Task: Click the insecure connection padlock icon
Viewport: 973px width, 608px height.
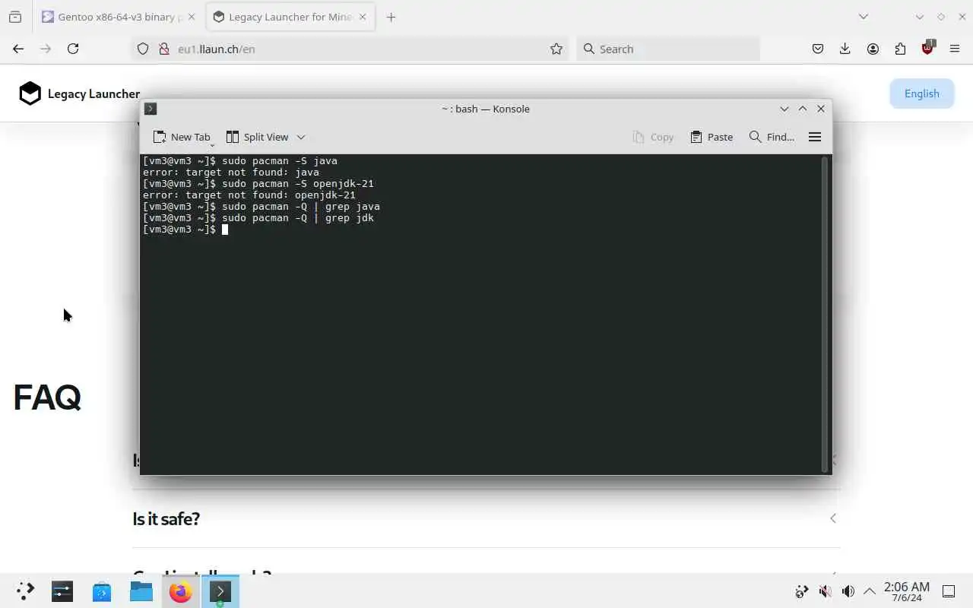Action: pyautogui.click(x=163, y=49)
